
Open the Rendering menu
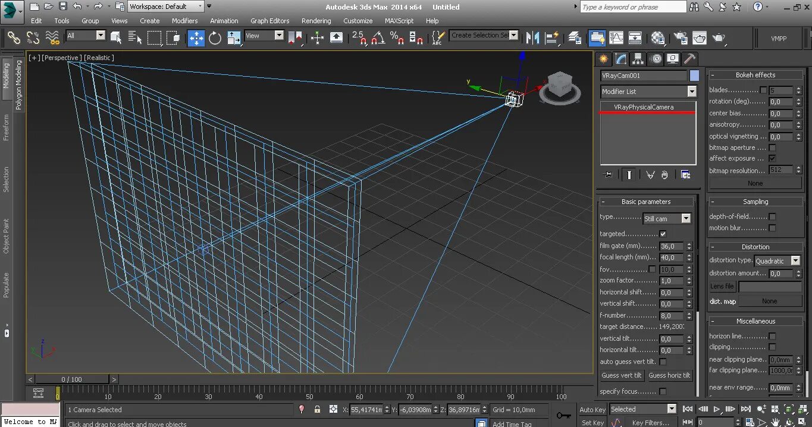(x=316, y=21)
